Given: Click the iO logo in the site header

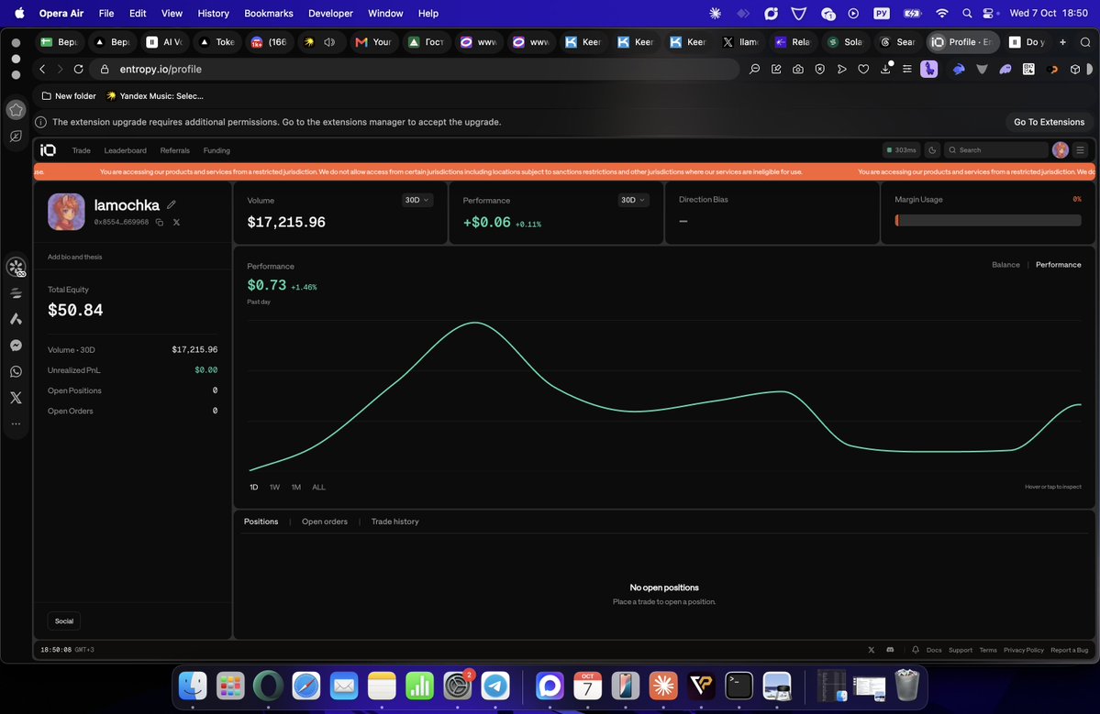Looking at the screenshot, I should coord(48,150).
